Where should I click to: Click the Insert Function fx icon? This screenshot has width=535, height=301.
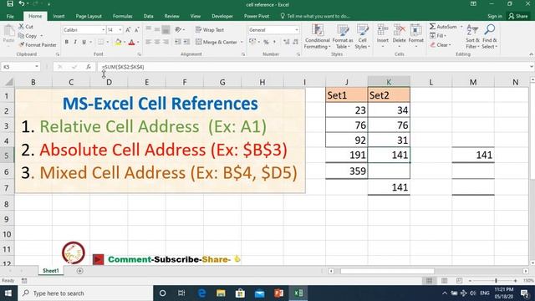pyautogui.click(x=89, y=67)
